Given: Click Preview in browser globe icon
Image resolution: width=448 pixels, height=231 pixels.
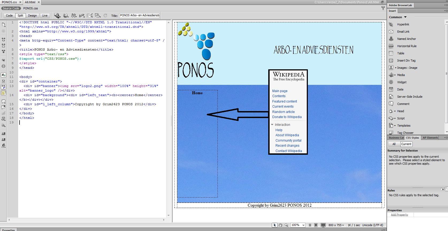Looking at the screenshot, I should pyautogui.click(x=66, y=16).
